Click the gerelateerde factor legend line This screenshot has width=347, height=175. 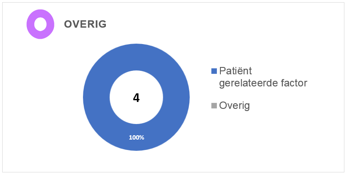pyautogui.click(x=263, y=83)
